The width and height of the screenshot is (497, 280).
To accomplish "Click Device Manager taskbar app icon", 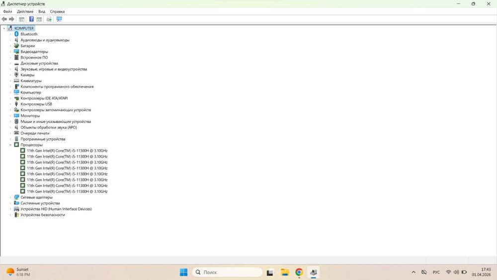I will point(314,272).
